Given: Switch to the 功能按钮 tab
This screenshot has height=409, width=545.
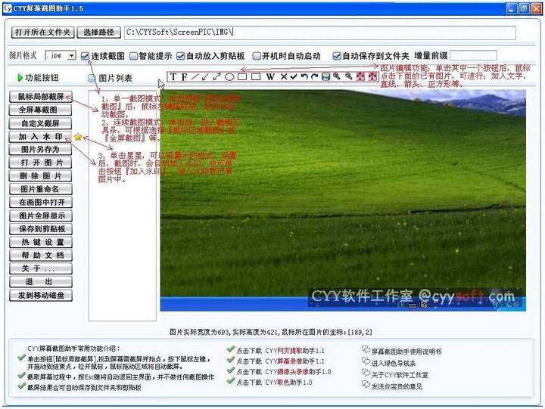Looking at the screenshot, I should 38,78.
